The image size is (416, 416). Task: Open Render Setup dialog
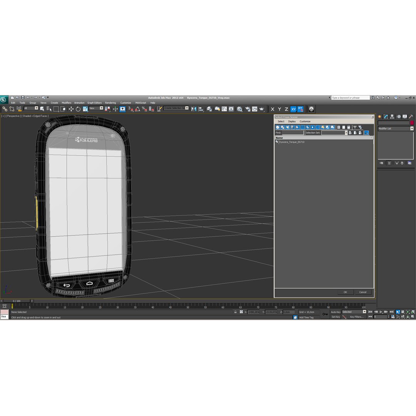click(x=248, y=109)
